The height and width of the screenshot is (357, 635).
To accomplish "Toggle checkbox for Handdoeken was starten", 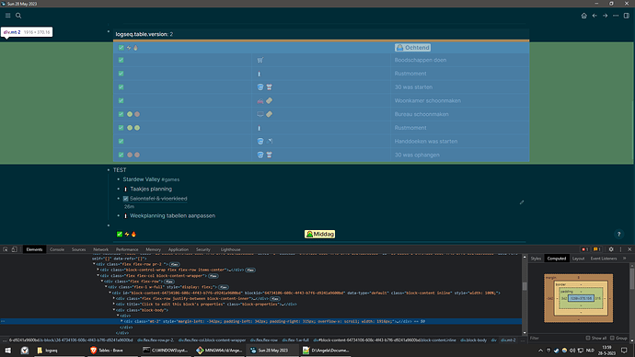I will tap(121, 142).
